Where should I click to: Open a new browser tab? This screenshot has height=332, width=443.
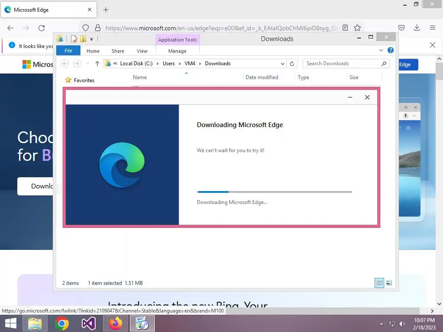coord(106,10)
